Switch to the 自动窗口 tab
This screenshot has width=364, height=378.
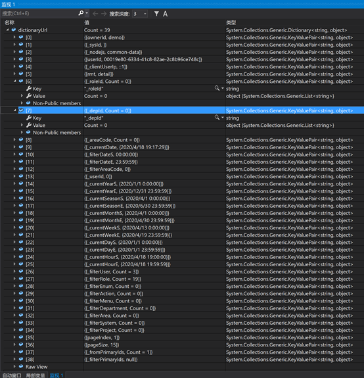point(12,375)
